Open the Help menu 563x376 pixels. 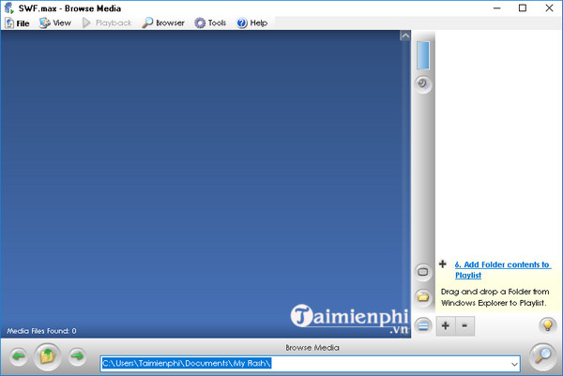252,23
